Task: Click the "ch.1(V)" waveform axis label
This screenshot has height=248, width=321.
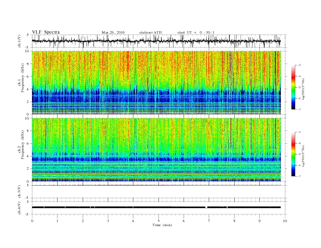Action: coord(19,41)
